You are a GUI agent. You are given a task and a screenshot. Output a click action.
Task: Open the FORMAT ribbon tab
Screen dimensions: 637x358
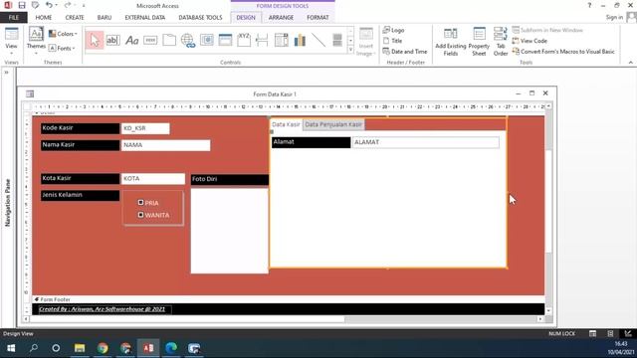318,18
